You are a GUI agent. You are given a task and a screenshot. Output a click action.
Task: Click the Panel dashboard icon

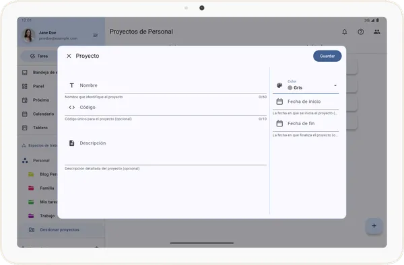[x=25, y=86]
